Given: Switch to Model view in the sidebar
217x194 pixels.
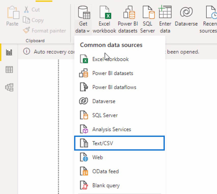Looking at the screenshot, I should pyautogui.click(x=9, y=87).
